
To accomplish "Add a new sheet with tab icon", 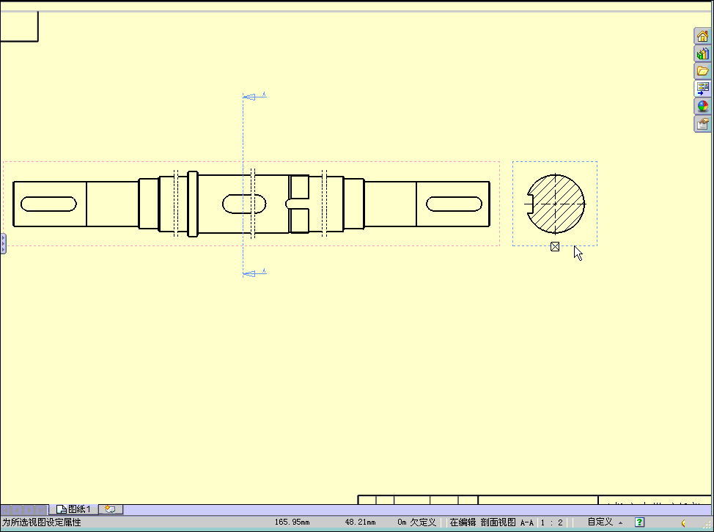I will tap(111, 509).
